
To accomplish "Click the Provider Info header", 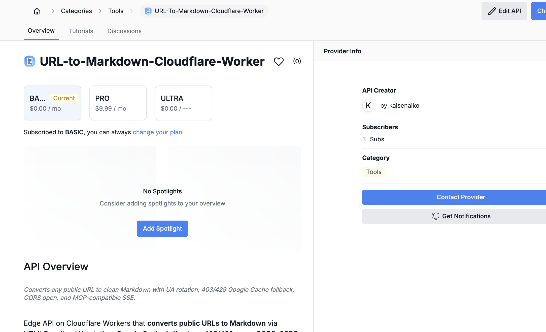I will coord(343,51).
